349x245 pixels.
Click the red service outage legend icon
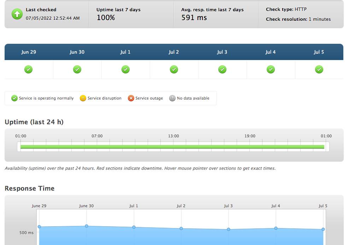pyautogui.click(x=131, y=98)
